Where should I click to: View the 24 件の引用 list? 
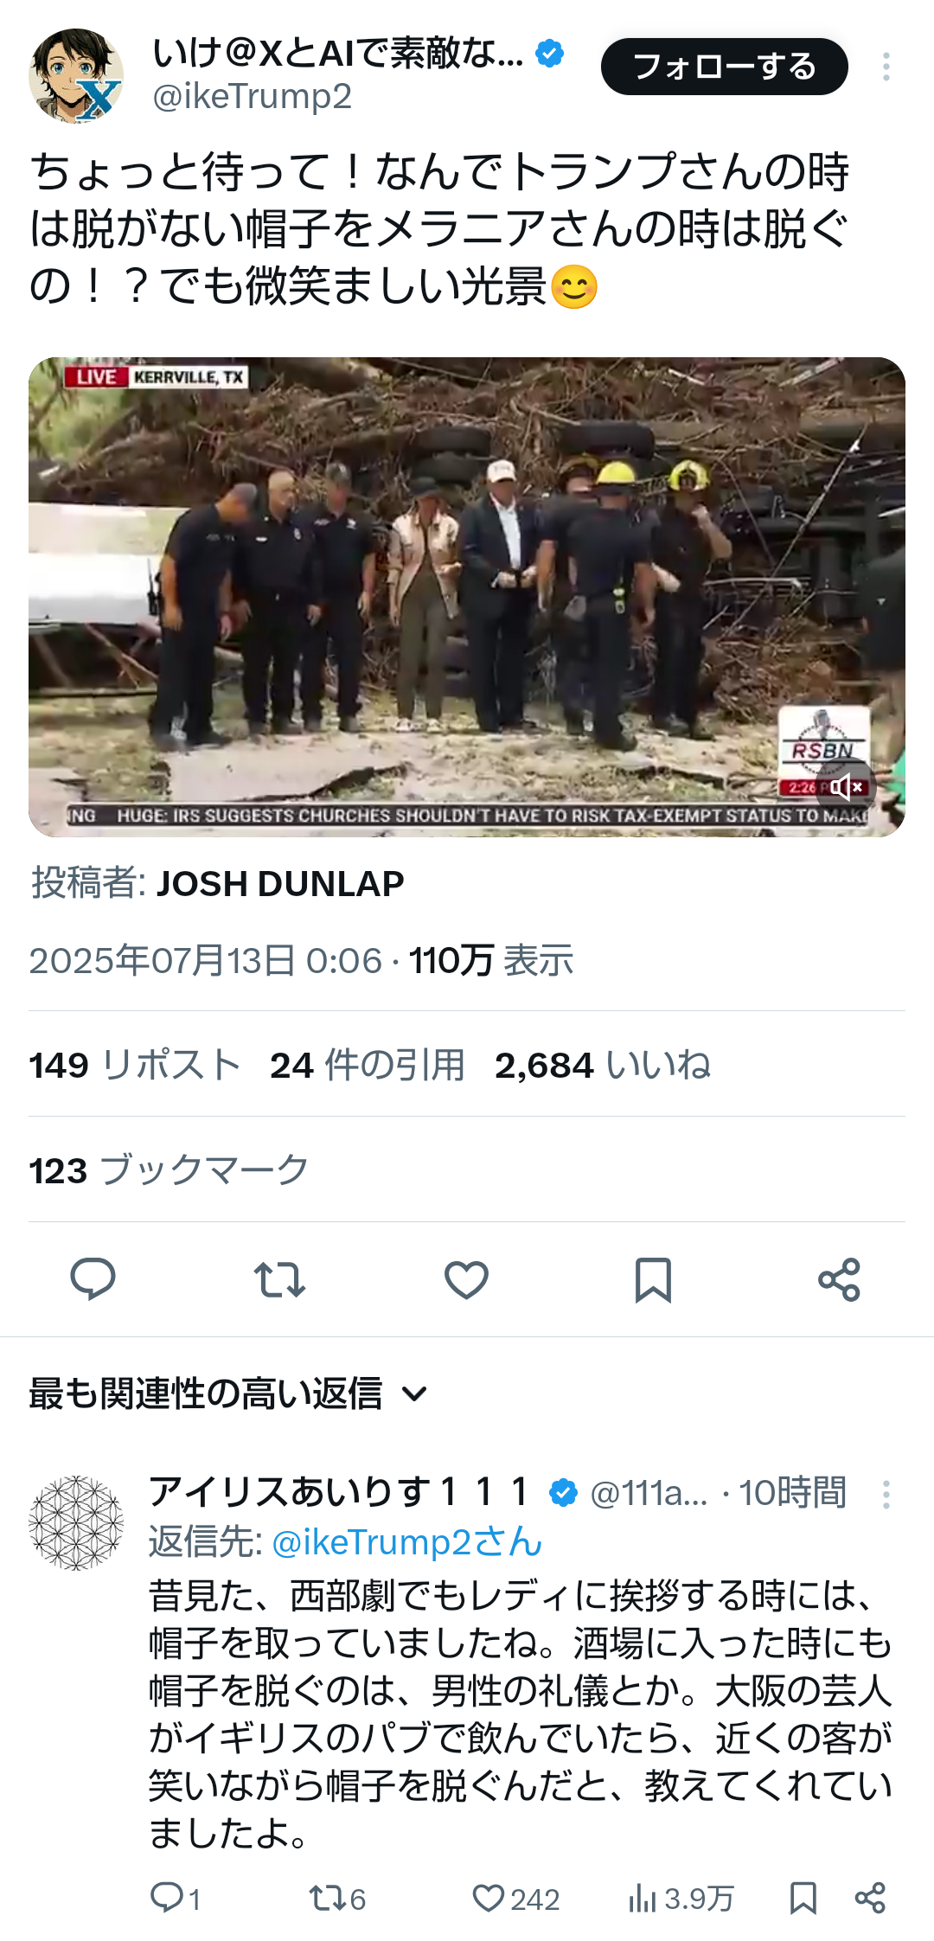coord(367,1065)
